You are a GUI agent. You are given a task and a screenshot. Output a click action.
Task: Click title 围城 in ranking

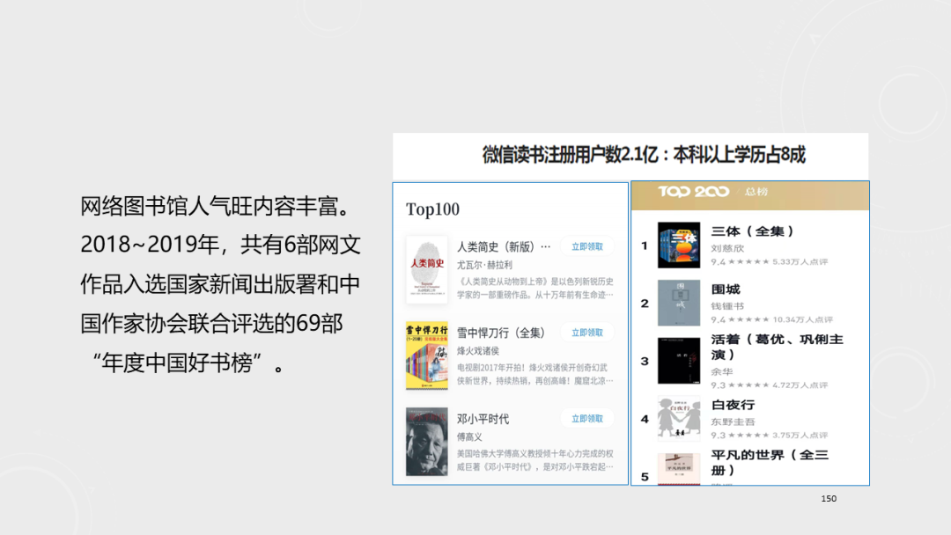click(x=726, y=289)
